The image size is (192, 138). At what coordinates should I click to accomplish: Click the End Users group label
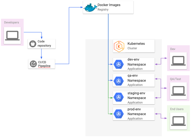[177, 109]
